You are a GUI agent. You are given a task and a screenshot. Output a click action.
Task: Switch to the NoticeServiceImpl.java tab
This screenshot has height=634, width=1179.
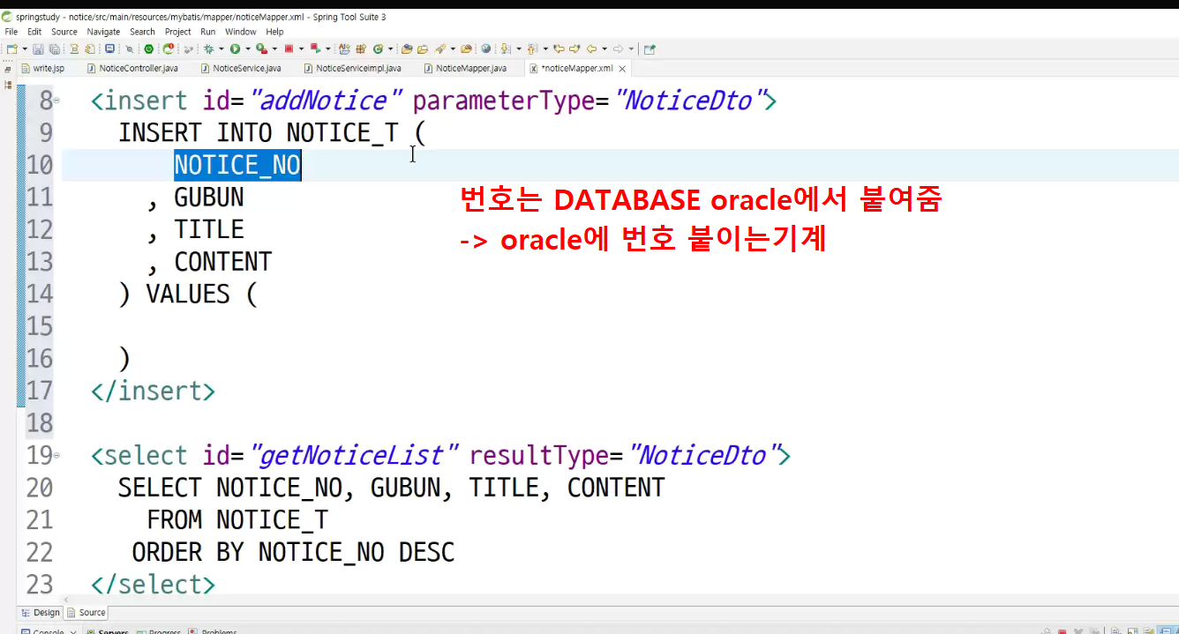352,68
